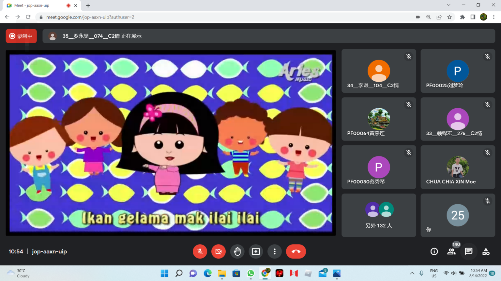
Task: Open Mail app from taskbar
Action: point(322,273)
